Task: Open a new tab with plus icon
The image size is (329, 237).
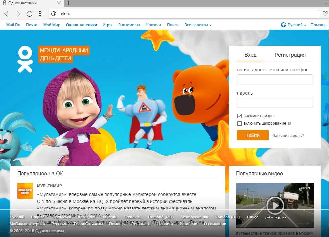Action: point(68,3)
